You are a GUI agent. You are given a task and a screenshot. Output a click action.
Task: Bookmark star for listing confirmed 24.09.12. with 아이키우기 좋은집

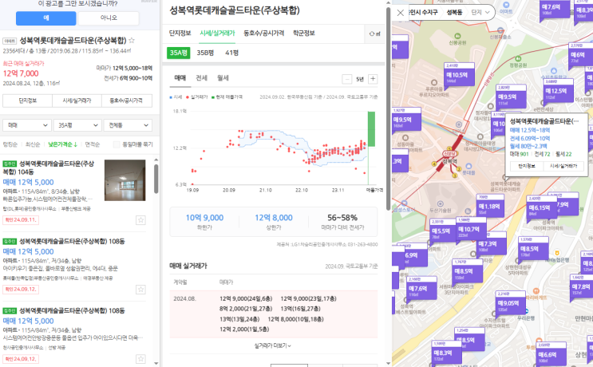pos(140,290)
